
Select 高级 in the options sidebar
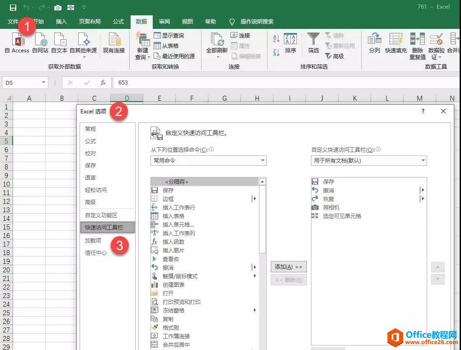(x=90, y=202)
